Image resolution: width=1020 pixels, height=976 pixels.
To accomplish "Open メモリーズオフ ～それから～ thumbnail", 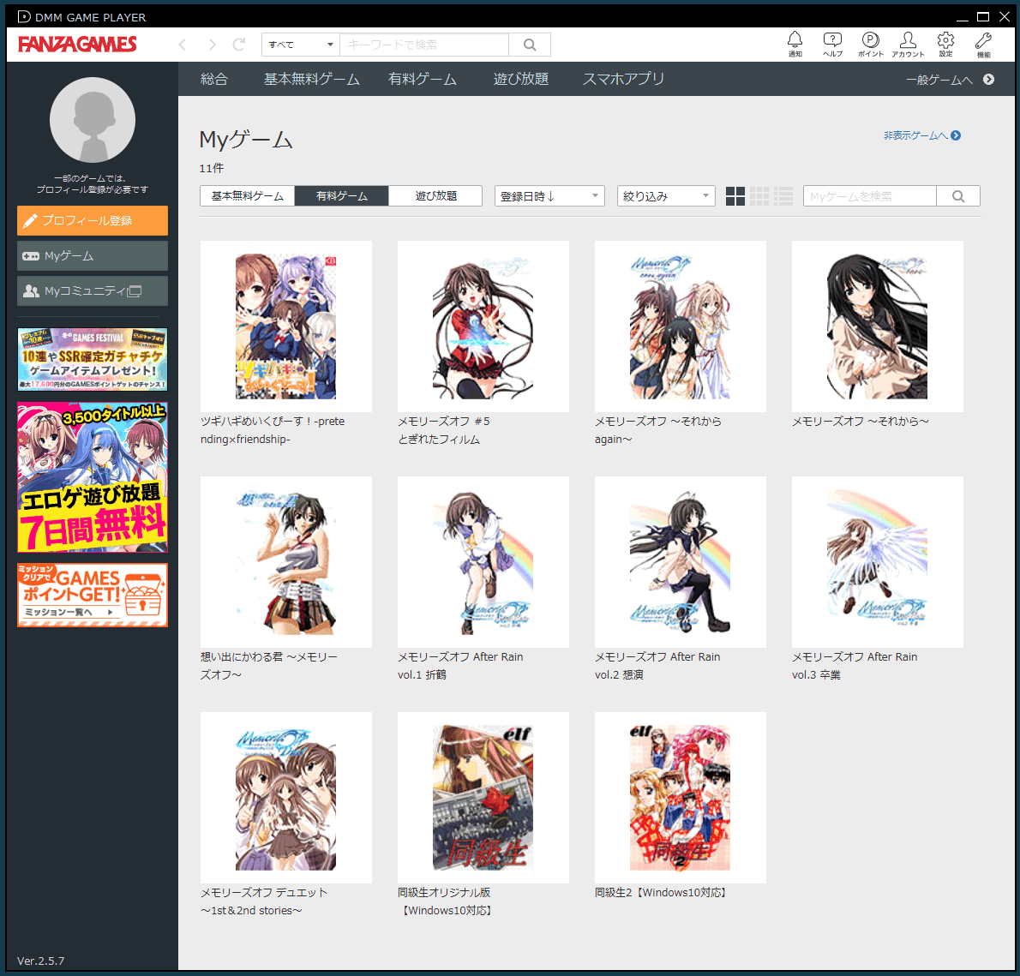I will click(x=878, y=326).
